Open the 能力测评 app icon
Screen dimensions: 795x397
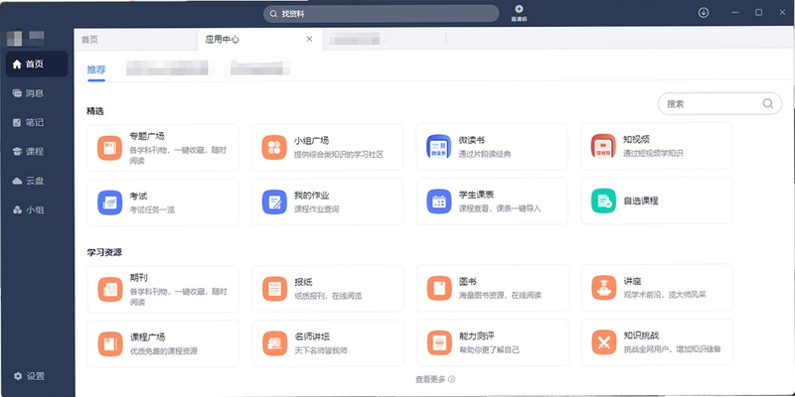pyautogui.click(x=439, y=342)
